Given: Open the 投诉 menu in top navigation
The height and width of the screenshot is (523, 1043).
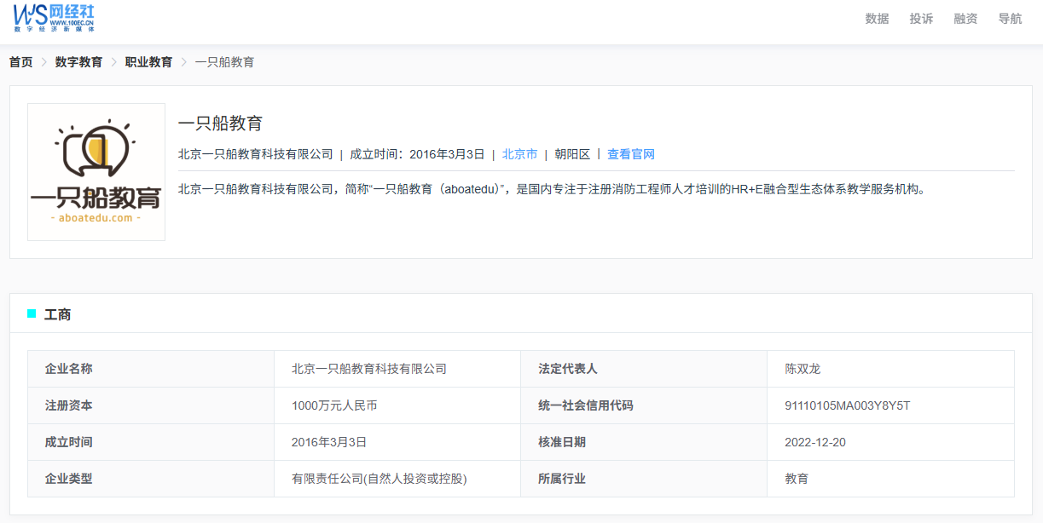Looking at the screenshot, I should (921, 19).
